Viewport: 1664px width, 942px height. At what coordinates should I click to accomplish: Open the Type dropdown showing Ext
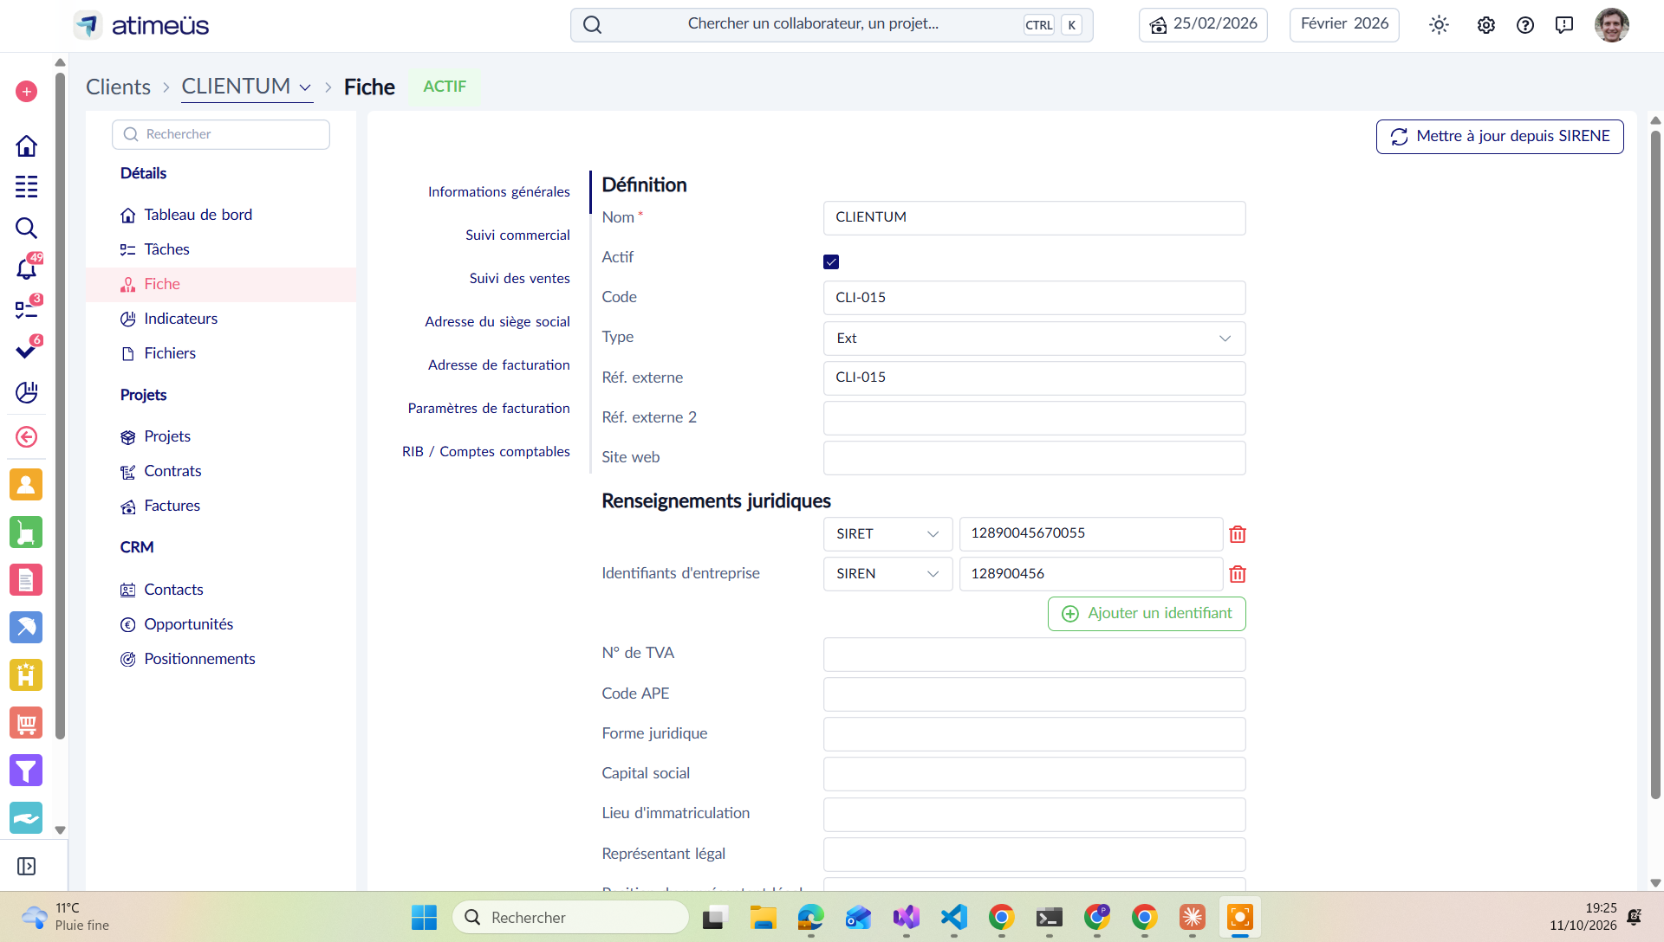point(1034,339)
